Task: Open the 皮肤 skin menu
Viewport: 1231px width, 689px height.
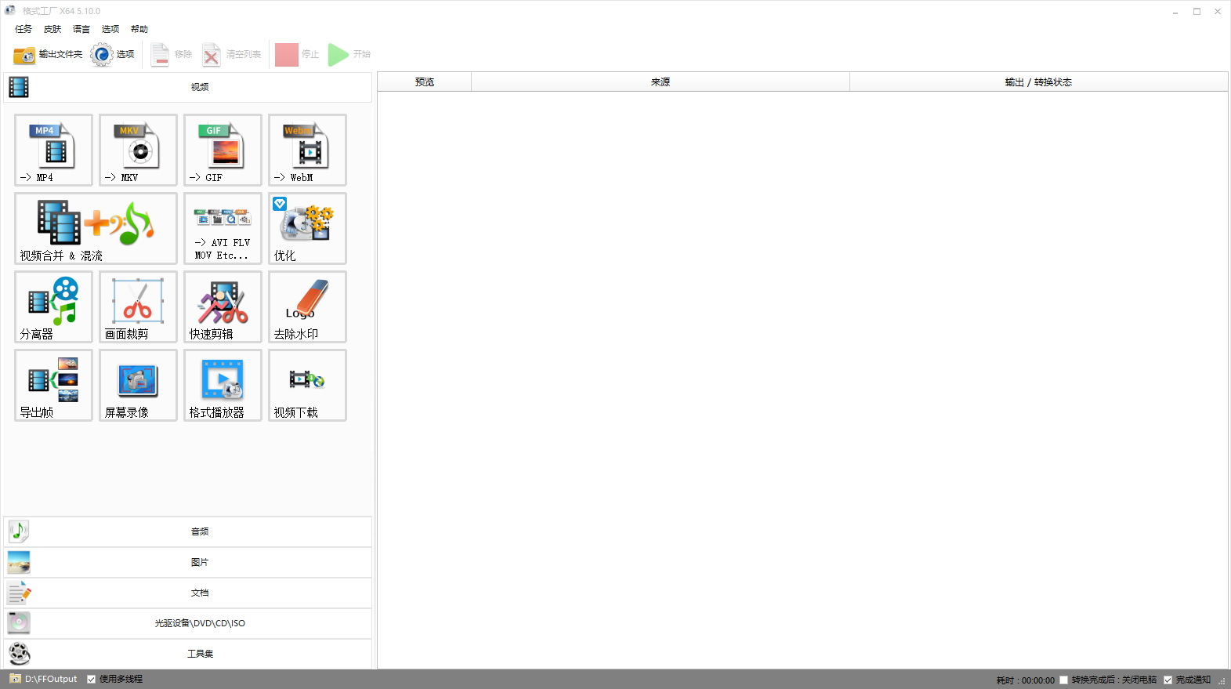Action: pyautogui.click(x=52, y=29)
